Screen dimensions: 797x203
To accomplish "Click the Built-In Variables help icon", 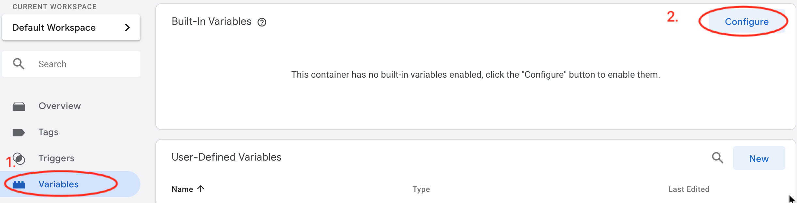I will 262,22.
